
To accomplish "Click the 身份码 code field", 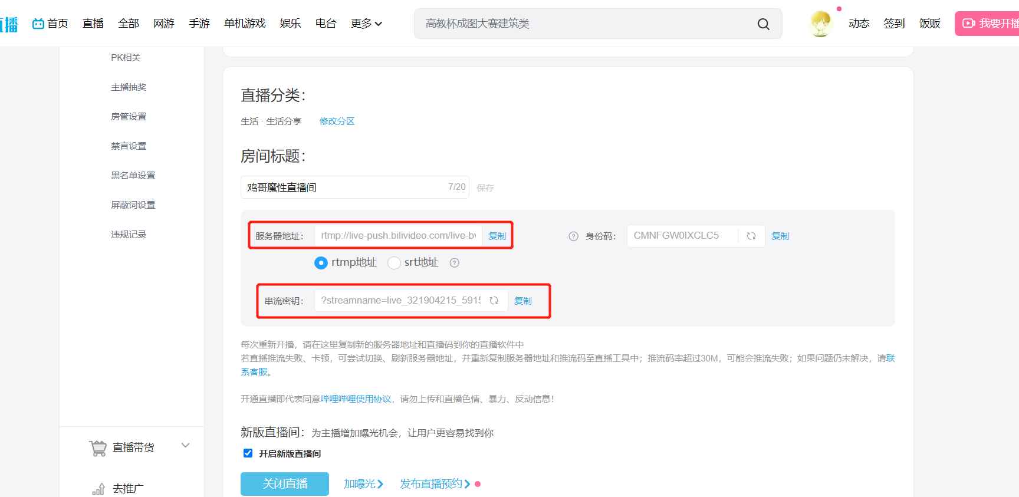I will 682,236.
